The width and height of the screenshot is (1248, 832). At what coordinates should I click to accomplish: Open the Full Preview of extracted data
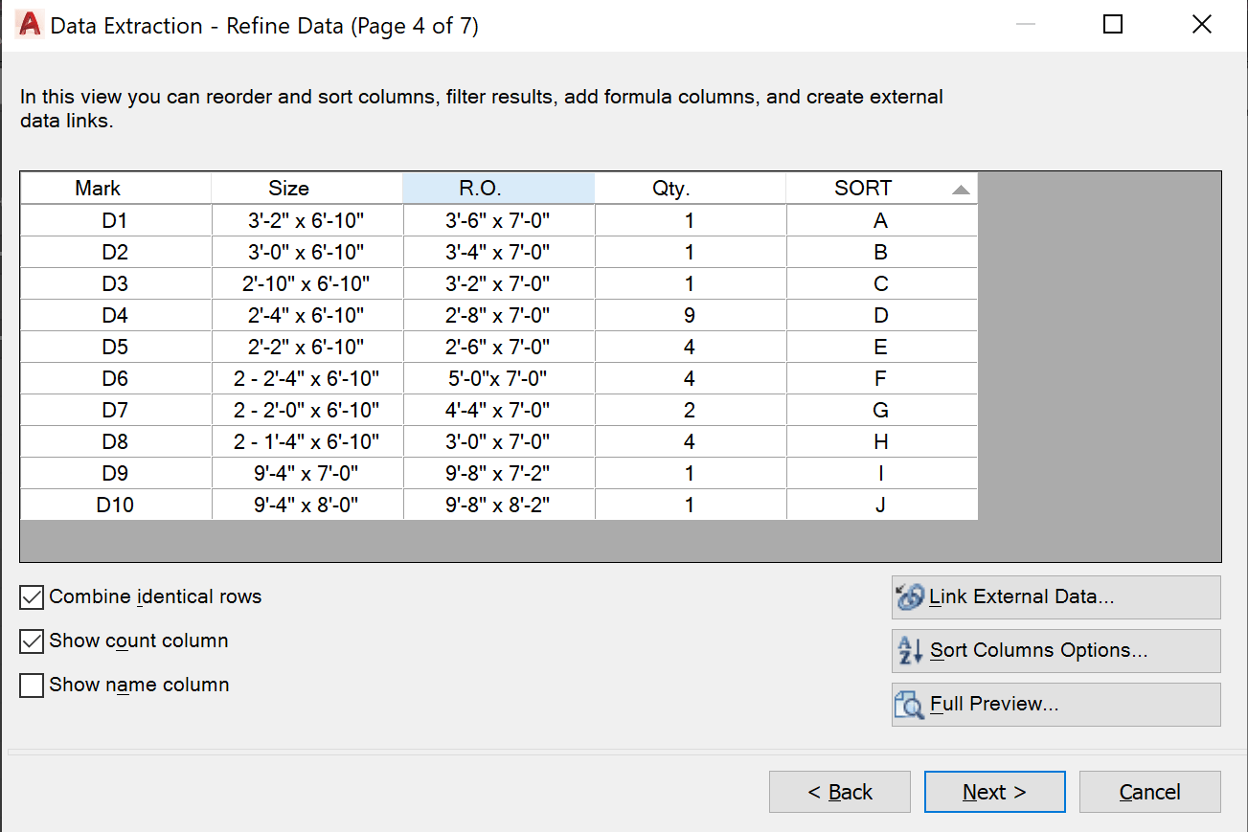tap(1055, 704)
